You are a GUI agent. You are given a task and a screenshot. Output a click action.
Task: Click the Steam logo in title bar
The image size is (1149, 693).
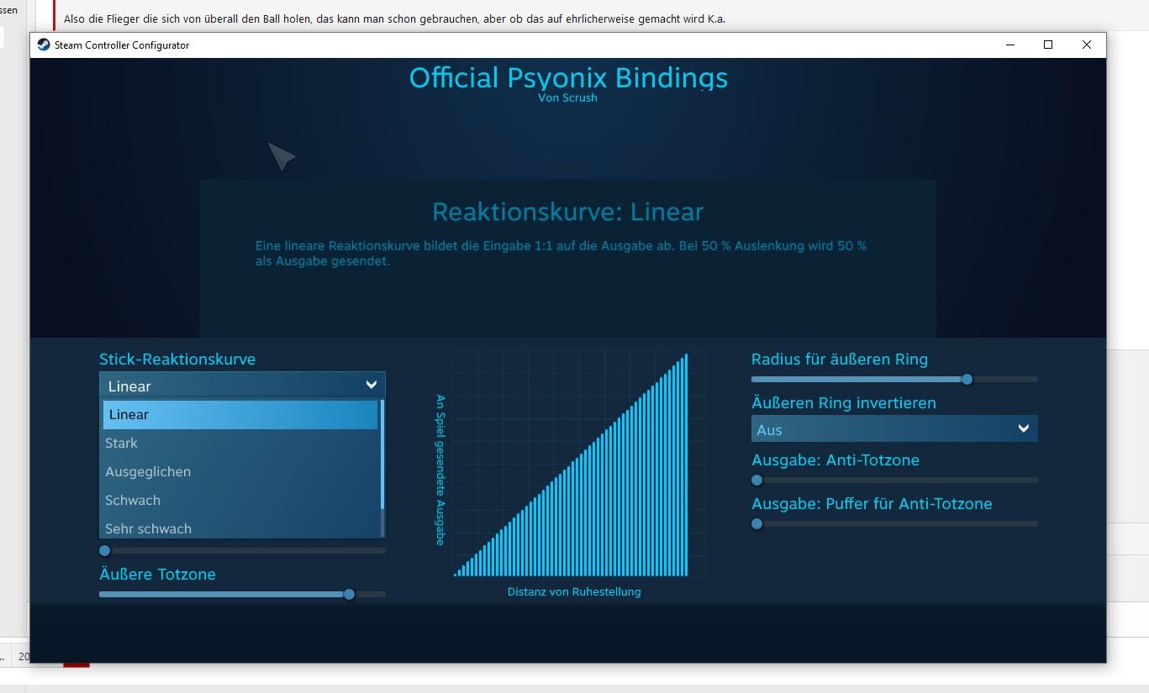pos(44,45)
